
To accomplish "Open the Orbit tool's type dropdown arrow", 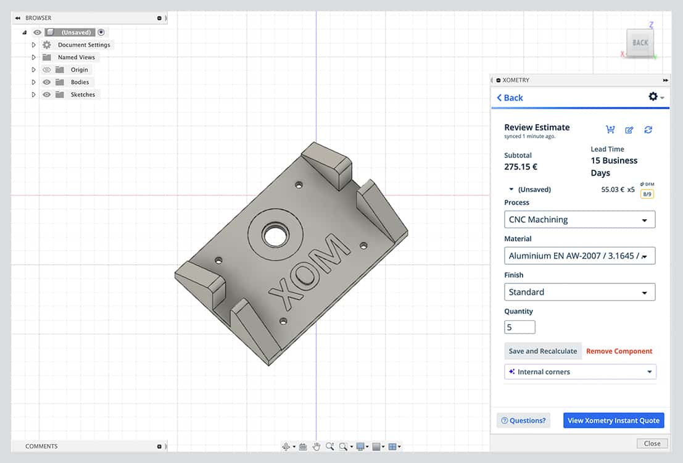I will [294, 447].
